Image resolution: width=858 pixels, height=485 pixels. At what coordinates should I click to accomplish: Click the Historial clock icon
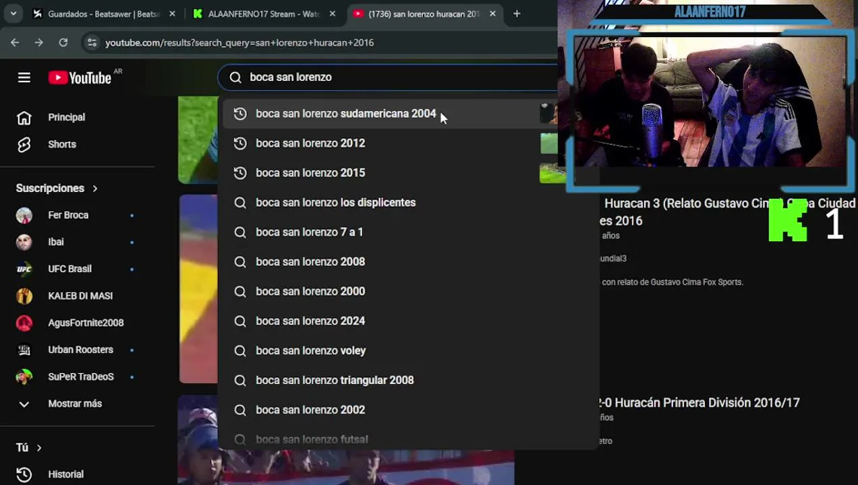[24, 474]
